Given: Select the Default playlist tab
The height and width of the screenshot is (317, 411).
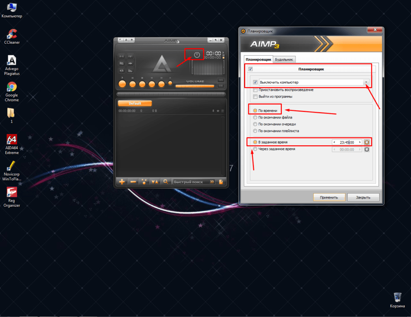Looking at the screenshot, I should [135, 103].
